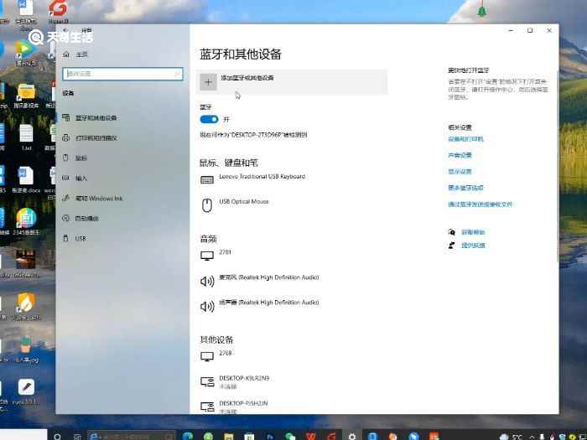Select the 1.txt file on the desktop
The height and width of the screenshot is (440, 587).
(26, 137)
